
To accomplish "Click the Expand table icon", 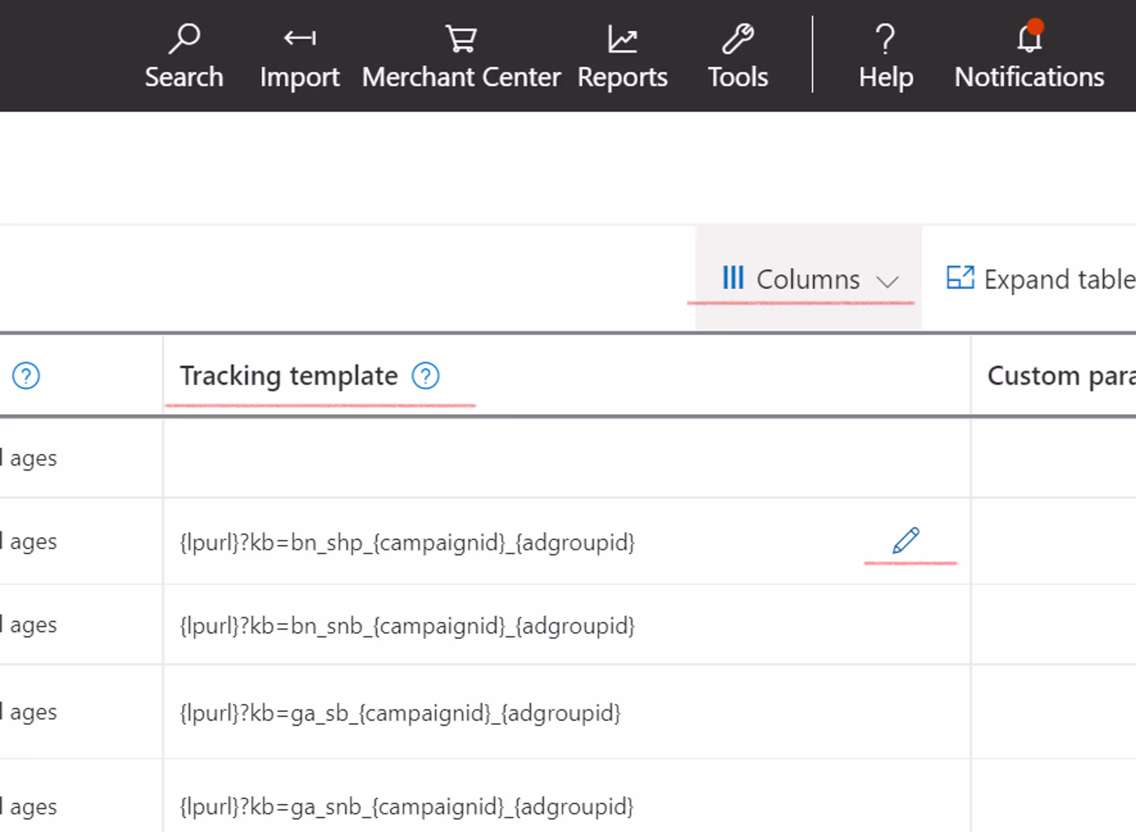I will pos(960,278).
